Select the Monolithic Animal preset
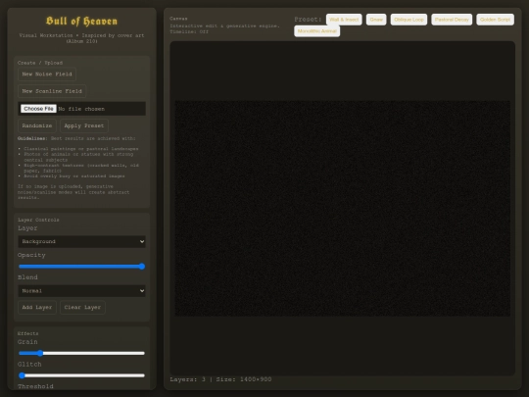The image size is (529, 397). [x=316, y=31]
